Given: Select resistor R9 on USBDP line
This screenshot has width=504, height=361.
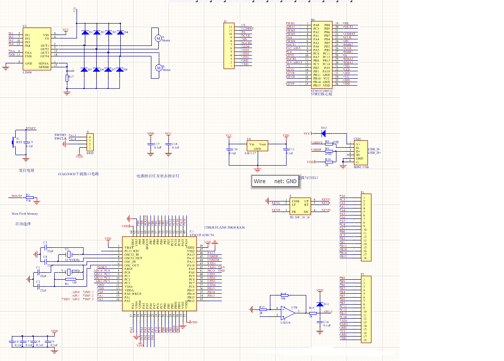Looking at the screenshot, I should coord(329,151).
